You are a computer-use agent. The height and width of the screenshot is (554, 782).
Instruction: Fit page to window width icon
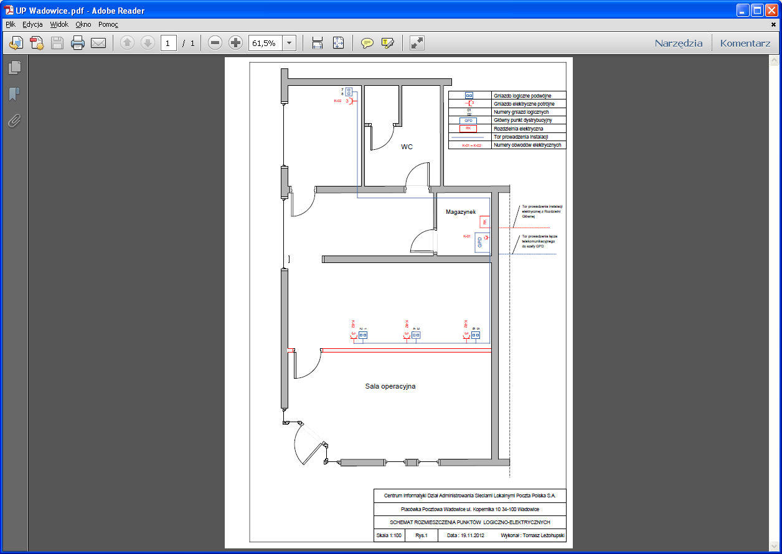click(318, 43)
